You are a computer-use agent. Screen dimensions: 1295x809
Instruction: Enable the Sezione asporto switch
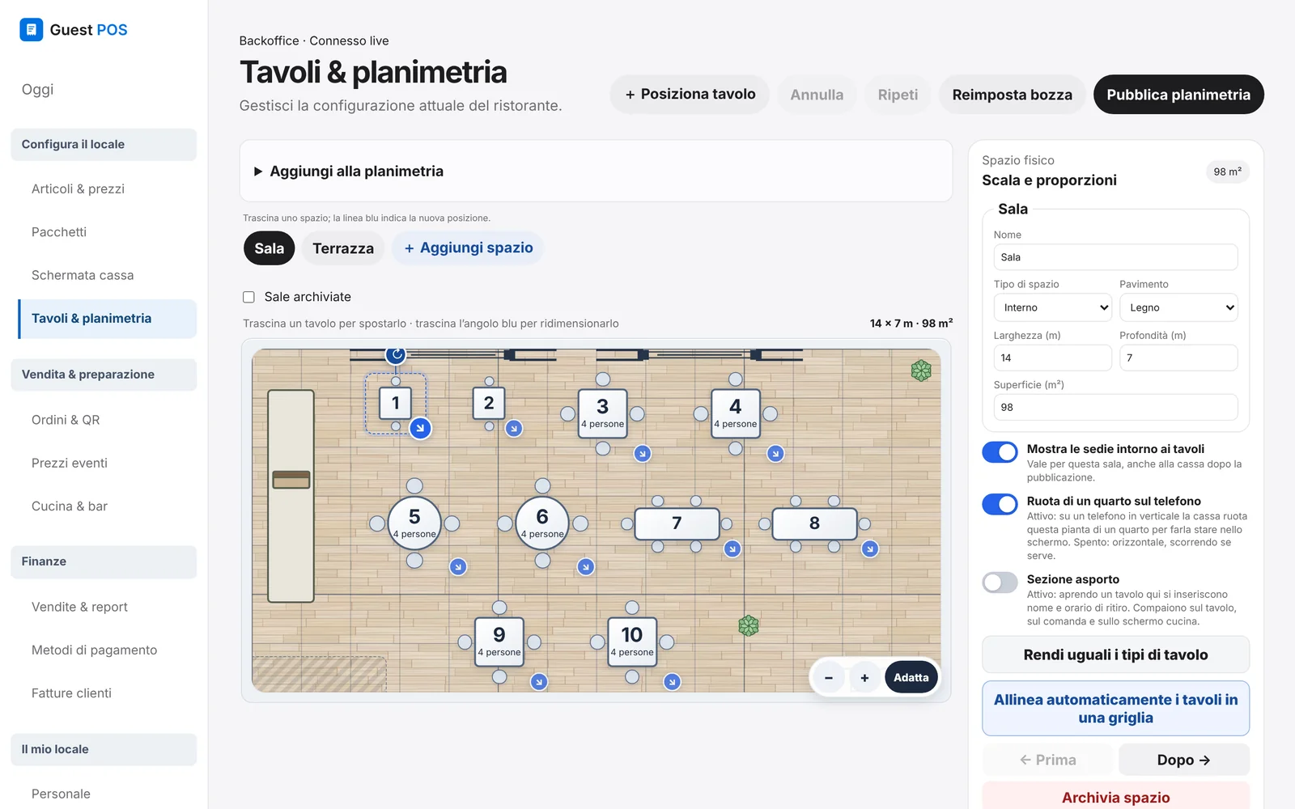(1000, 582)
